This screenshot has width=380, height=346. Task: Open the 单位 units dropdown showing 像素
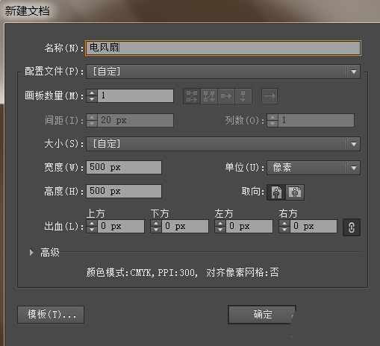tap(314, 168)
